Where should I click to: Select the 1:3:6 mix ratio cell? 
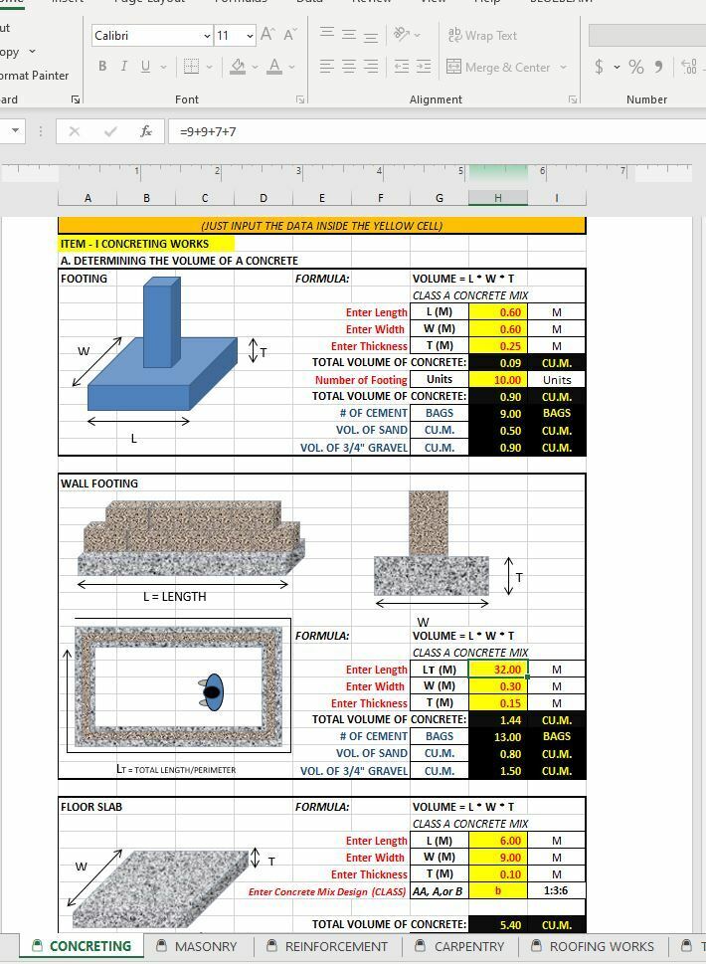[x=556, y=890]
